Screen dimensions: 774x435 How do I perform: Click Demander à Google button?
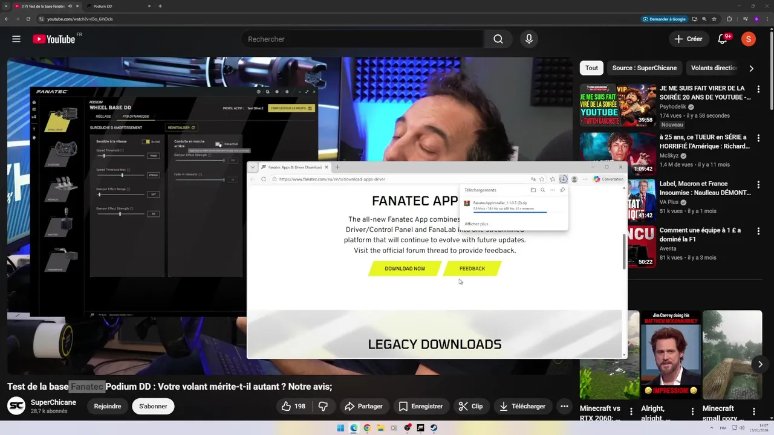tap(665, 19)
